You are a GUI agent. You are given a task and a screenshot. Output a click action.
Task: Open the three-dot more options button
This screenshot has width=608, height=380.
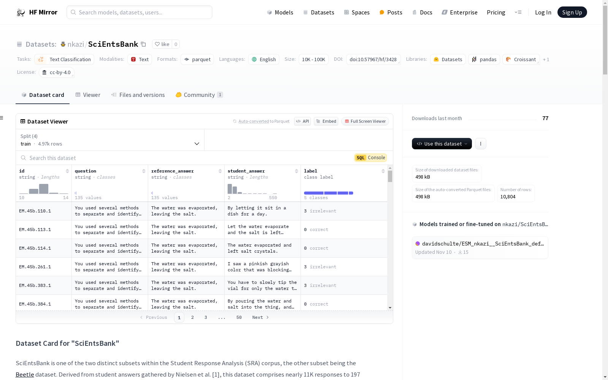481,144
